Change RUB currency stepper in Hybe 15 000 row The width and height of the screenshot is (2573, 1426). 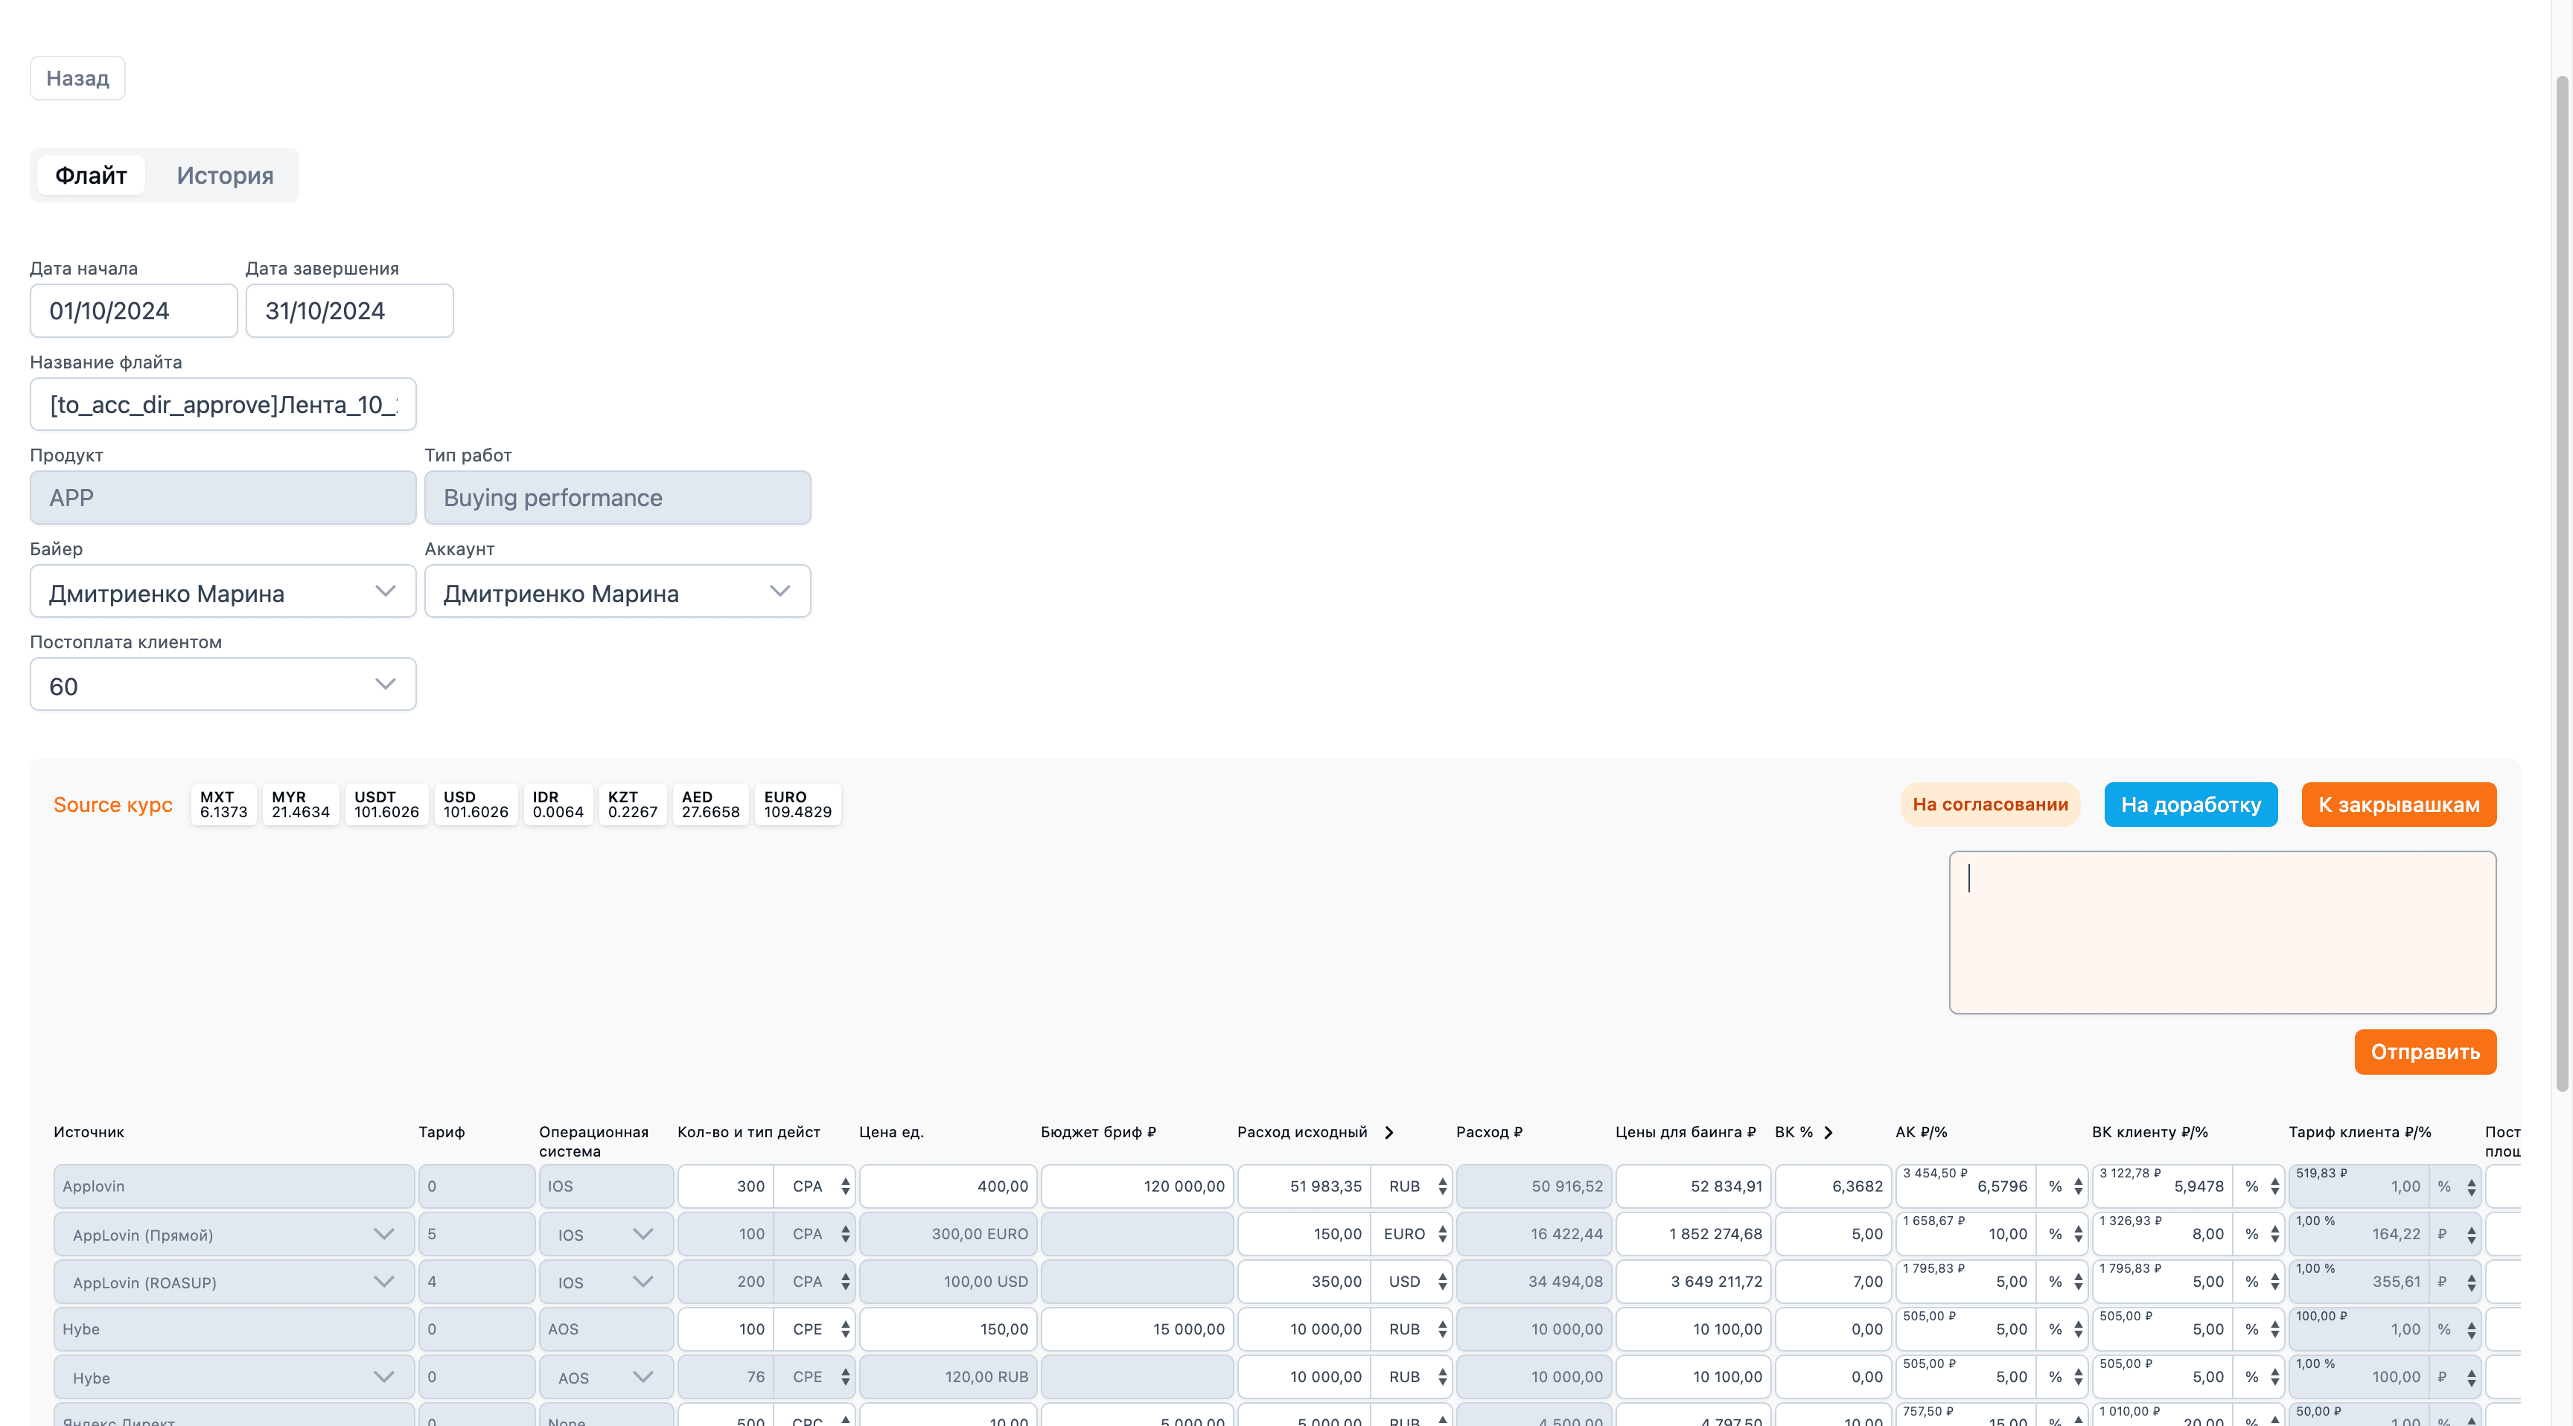[1442, 1329]
